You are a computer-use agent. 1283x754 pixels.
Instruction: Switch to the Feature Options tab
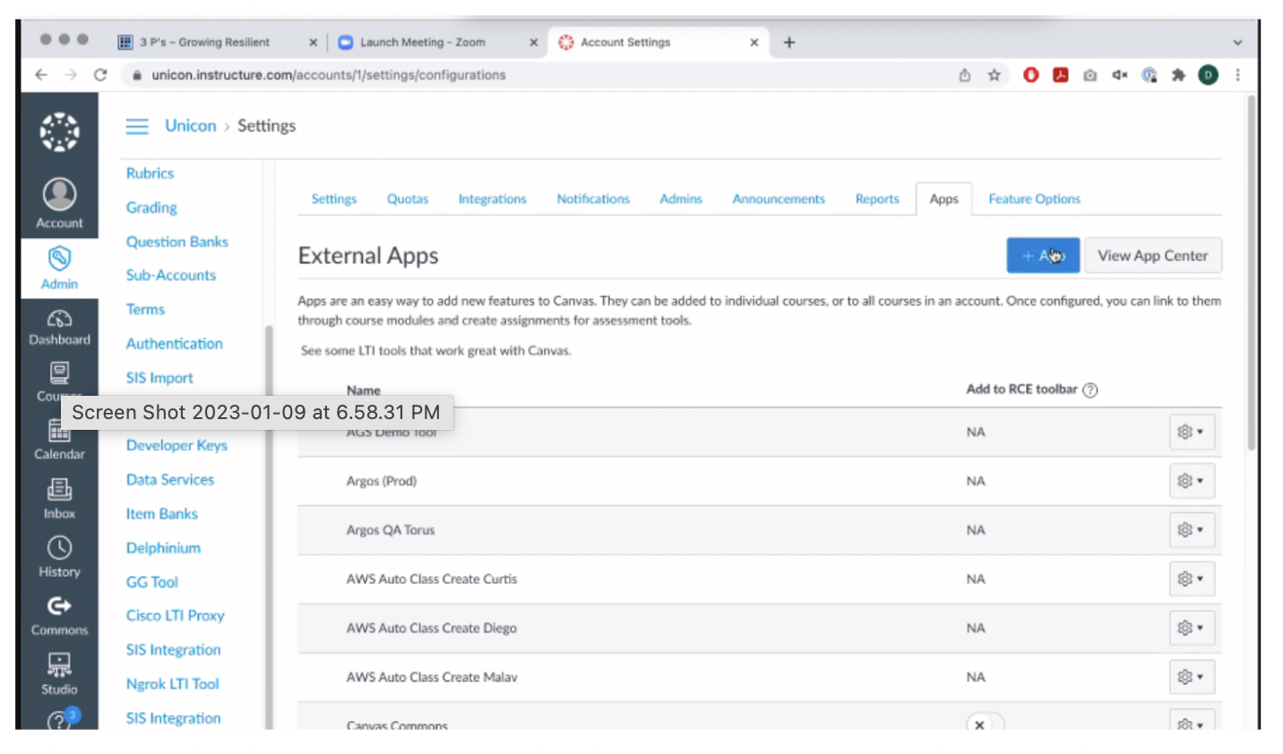pyautogui.click(x=1033, y=199)
